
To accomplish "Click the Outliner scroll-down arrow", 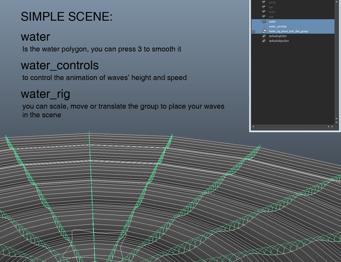I will pyautogui.click(x=336, y=122).
